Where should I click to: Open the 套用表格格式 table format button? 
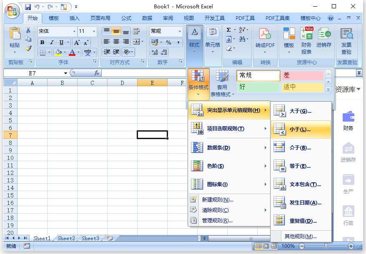(x=222, y=84)
